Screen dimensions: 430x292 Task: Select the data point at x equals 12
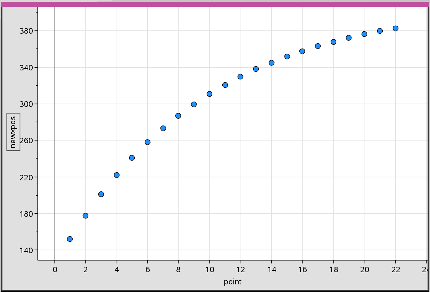(240, 77)
